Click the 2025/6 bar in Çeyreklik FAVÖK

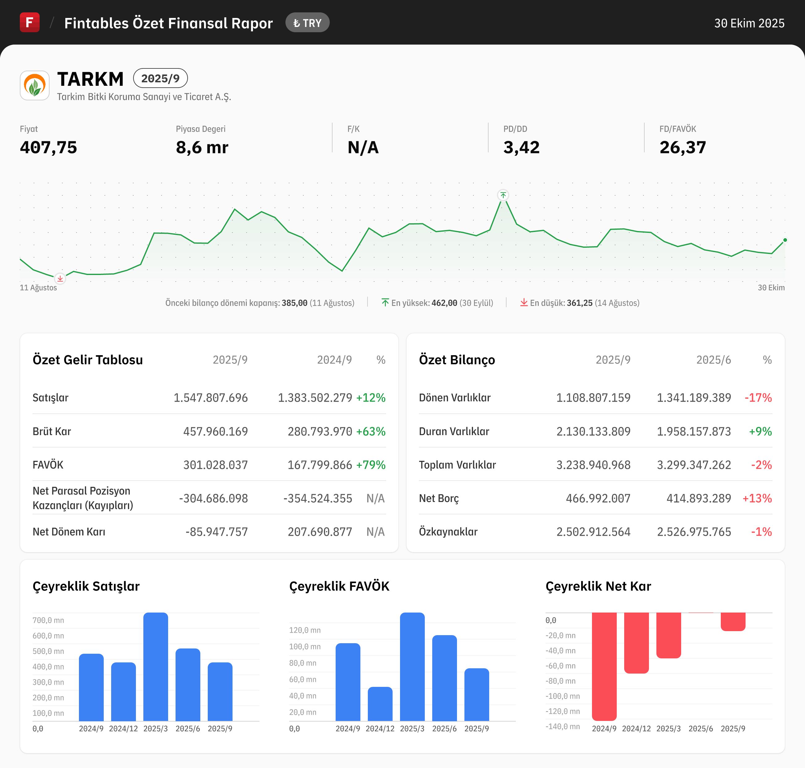point(444,678)
